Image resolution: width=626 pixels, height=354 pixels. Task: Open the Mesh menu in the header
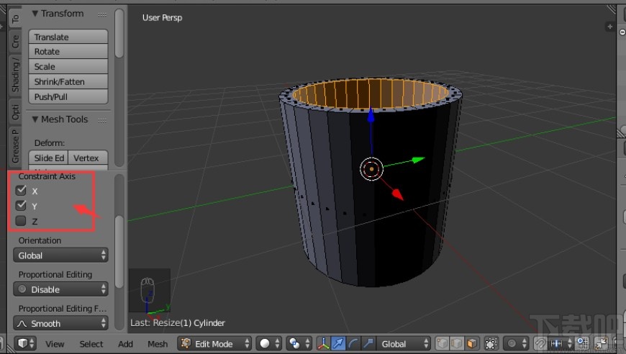click(x=158, y=344)
